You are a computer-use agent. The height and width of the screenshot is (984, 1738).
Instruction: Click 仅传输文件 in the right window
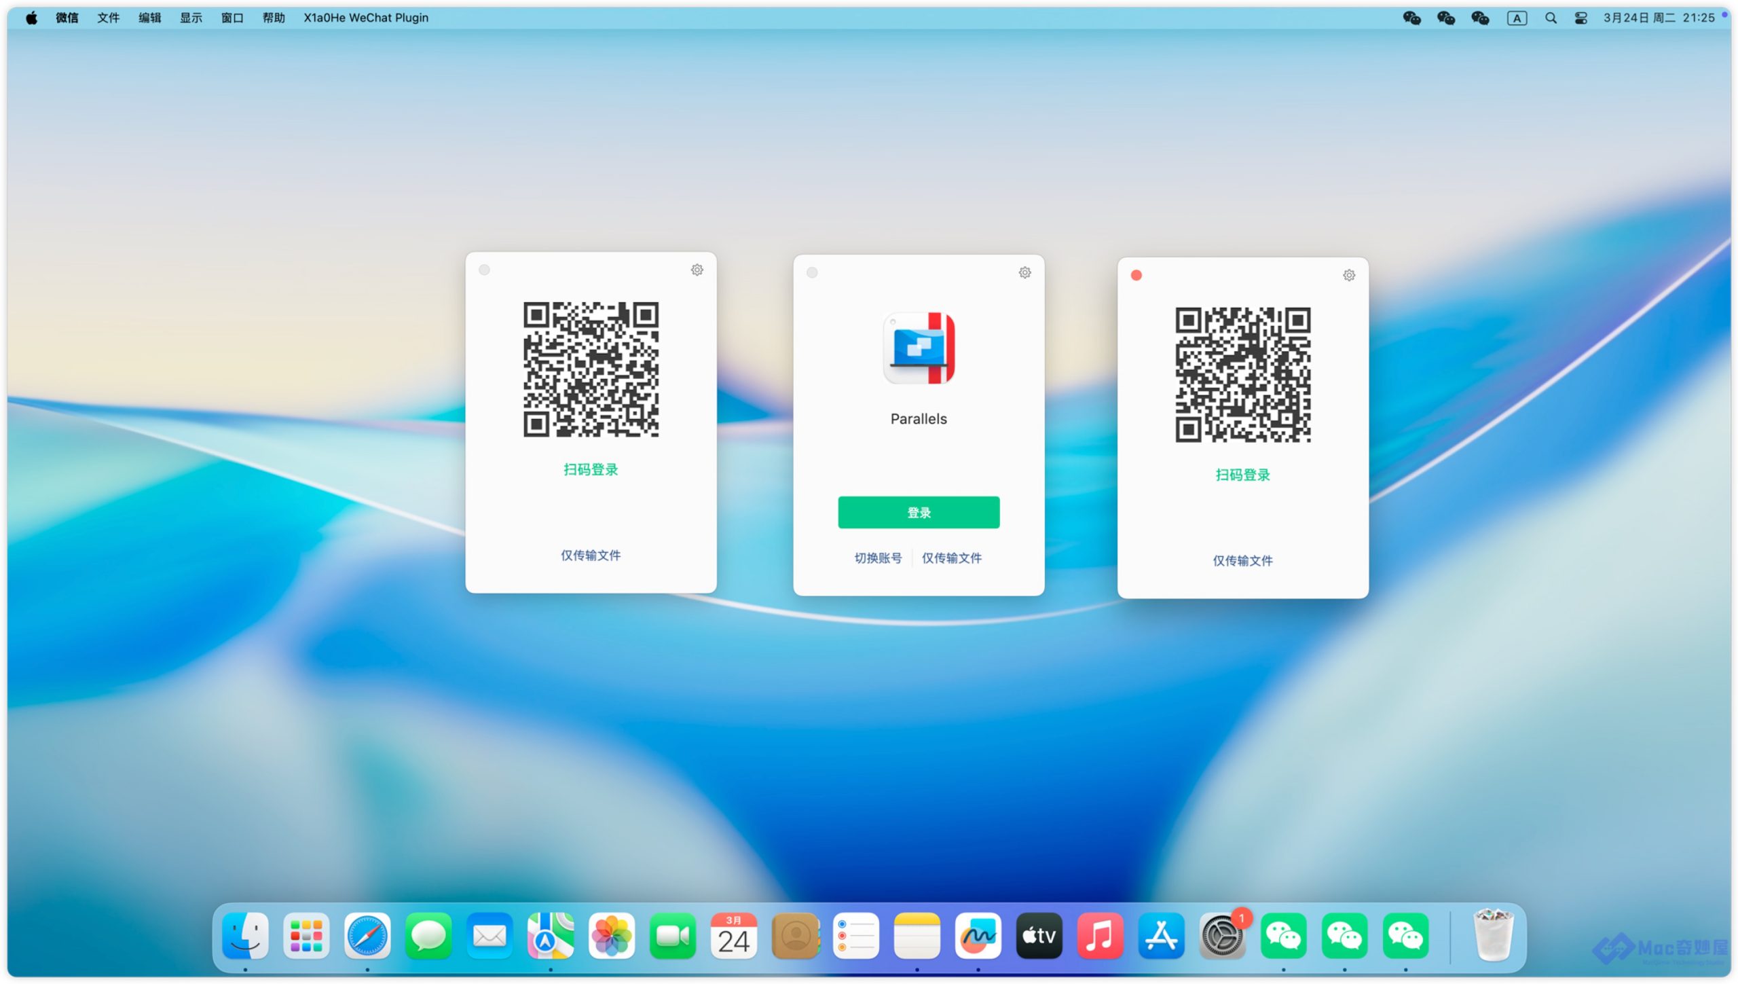pos(1242,561)
